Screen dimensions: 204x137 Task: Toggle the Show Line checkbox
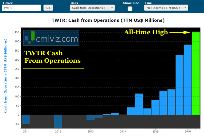[130, 9]
